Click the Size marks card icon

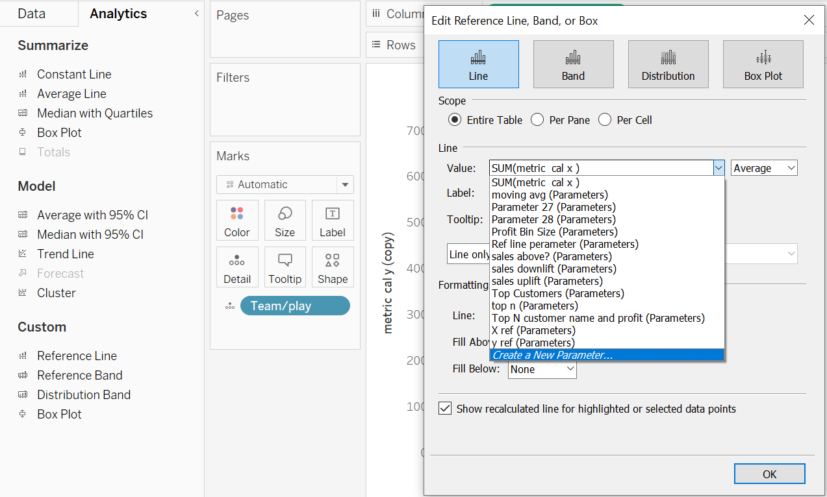coord(285,221)
